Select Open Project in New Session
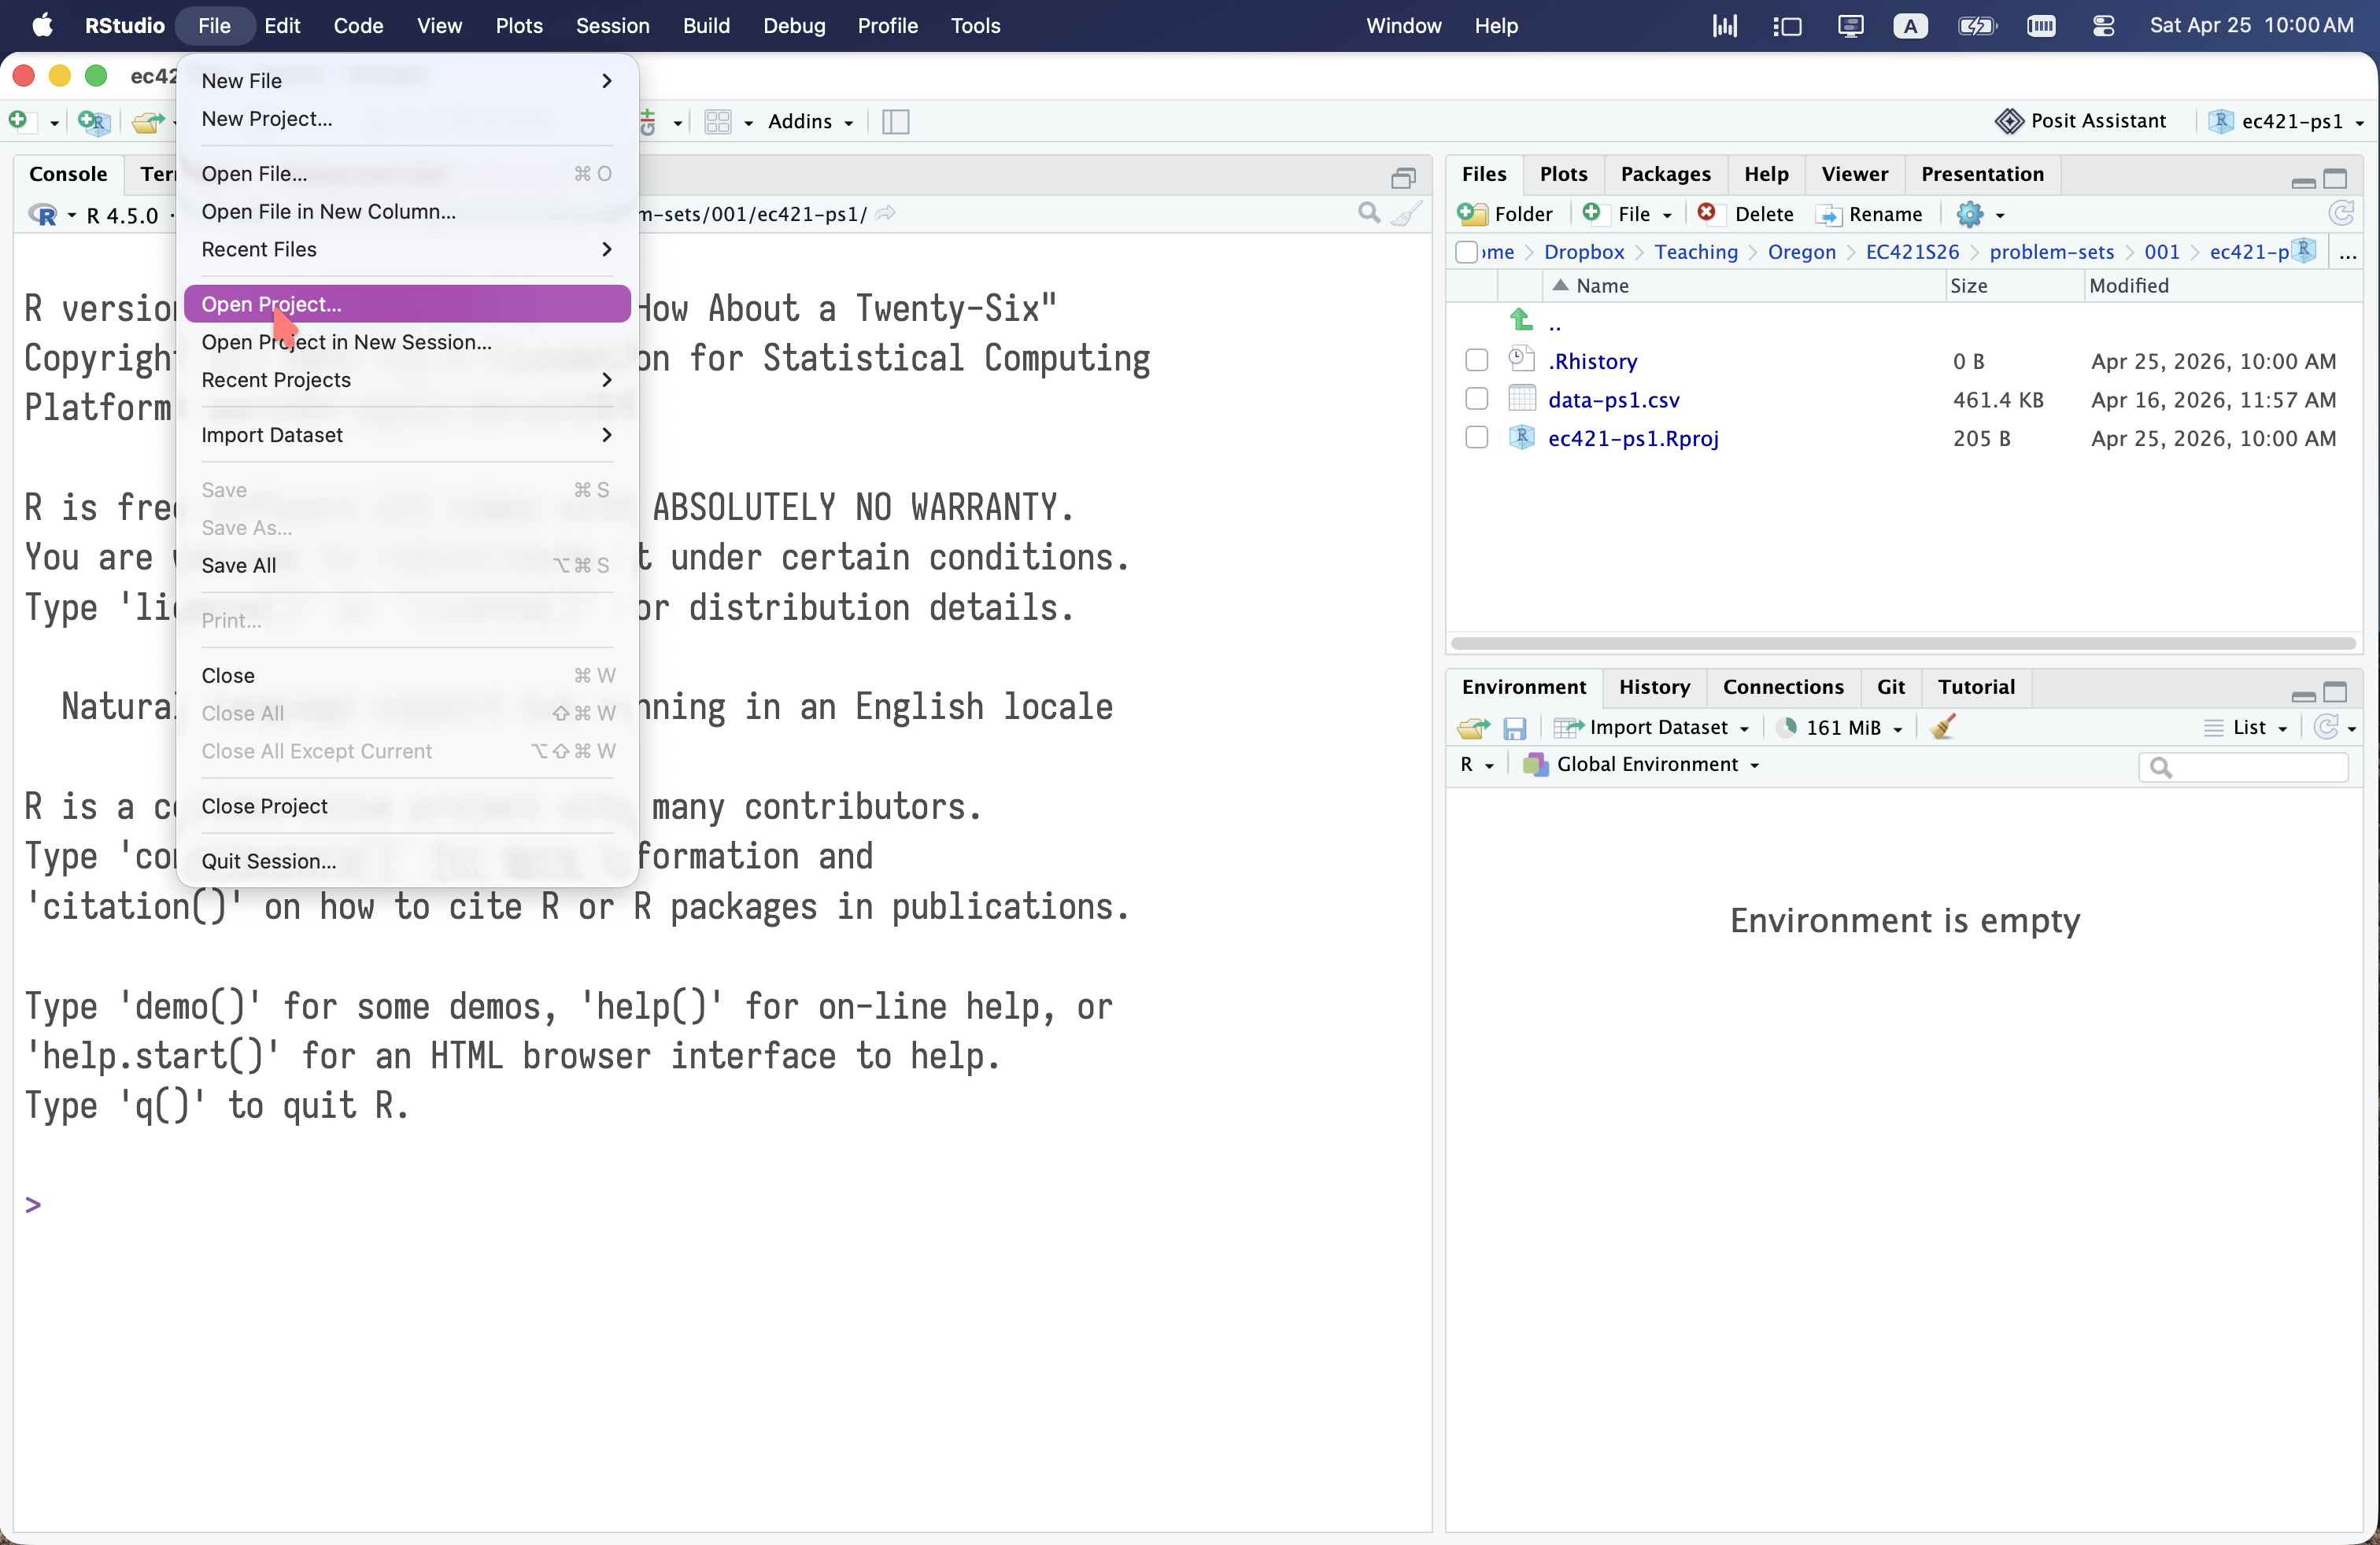 346,341
